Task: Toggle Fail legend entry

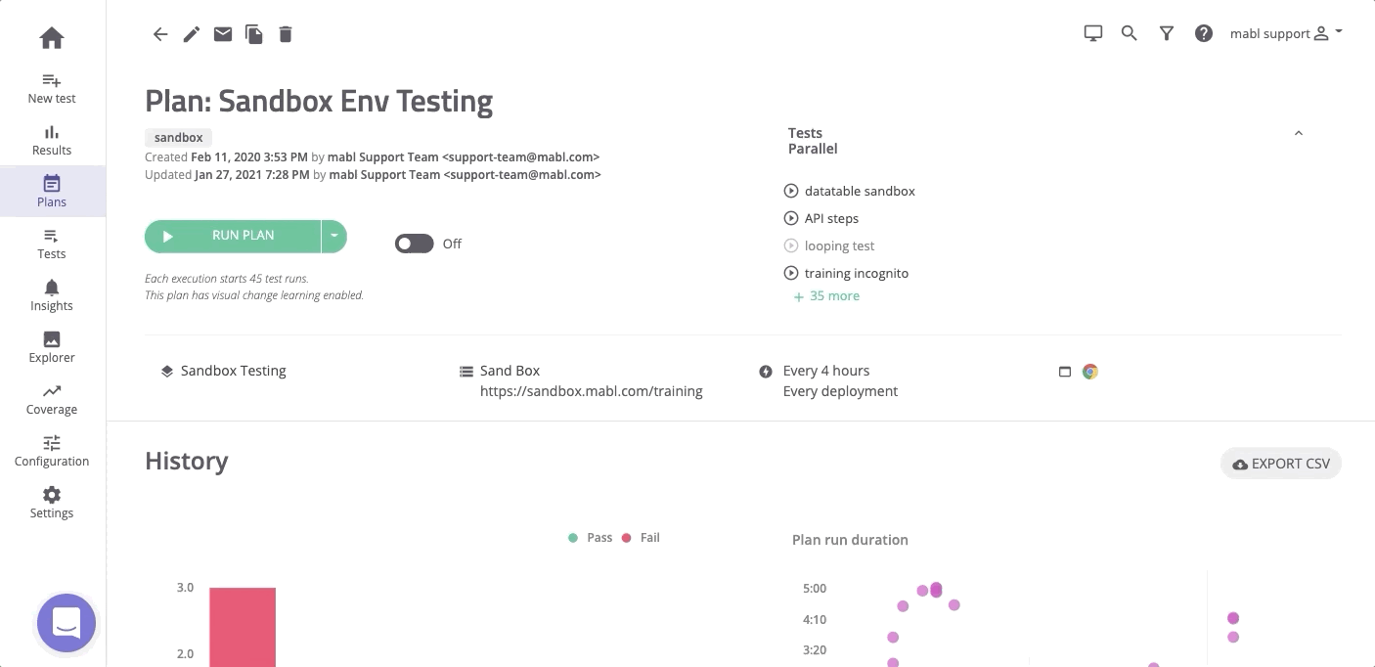Action: point(642,538)
